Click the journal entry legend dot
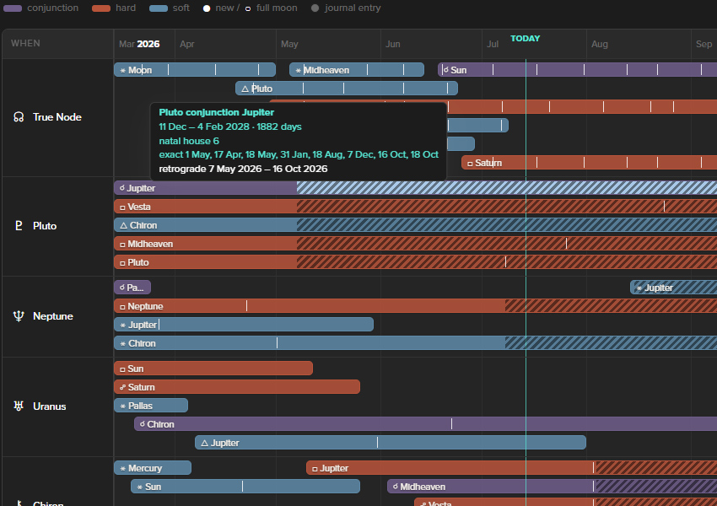Image resolution: width=717 pixels, height=506 pixels. [x=315, y=8]
